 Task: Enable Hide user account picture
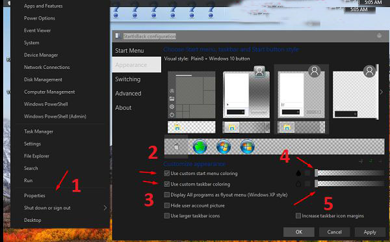click(167, 206)
